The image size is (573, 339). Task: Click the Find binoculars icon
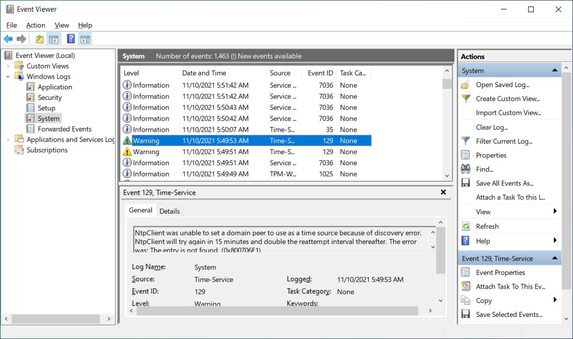tap(466, 169)
